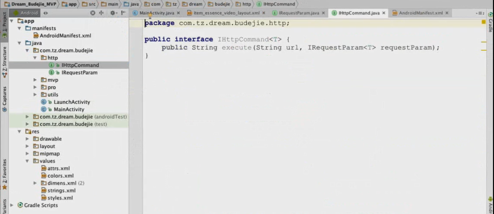
Task: Collapse the values folder
Action: point(27,161)
